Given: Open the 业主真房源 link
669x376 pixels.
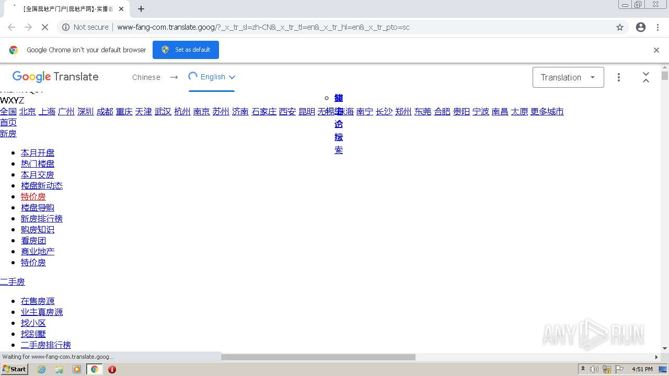Looking at the screenshot, I should [42, 312].
